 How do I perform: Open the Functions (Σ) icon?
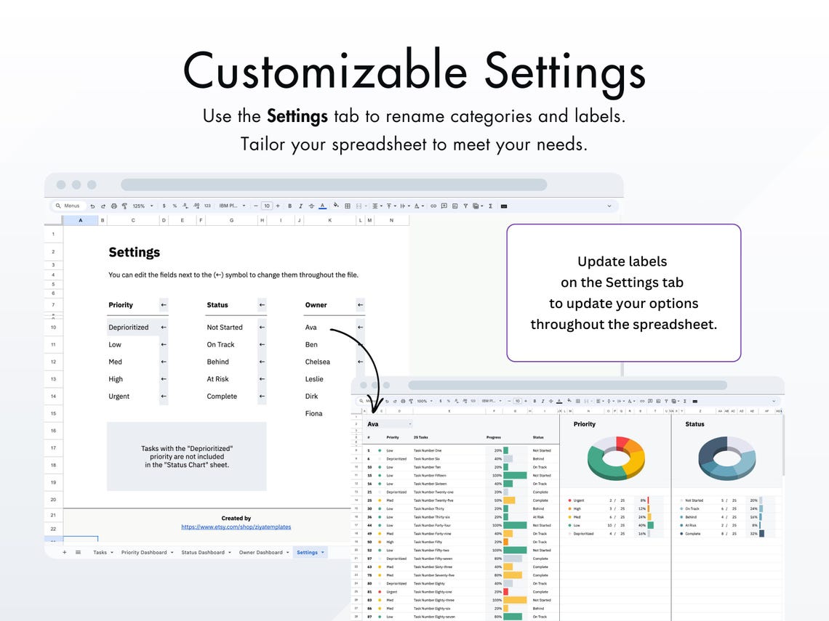tap(490, 206)
